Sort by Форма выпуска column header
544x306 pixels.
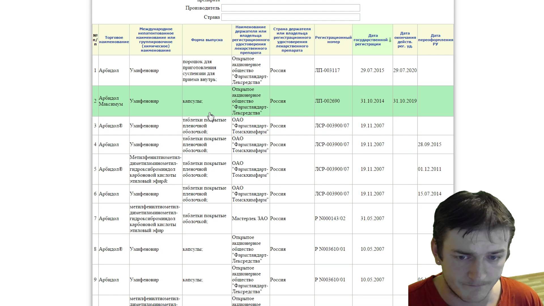[x=207, y=40]
